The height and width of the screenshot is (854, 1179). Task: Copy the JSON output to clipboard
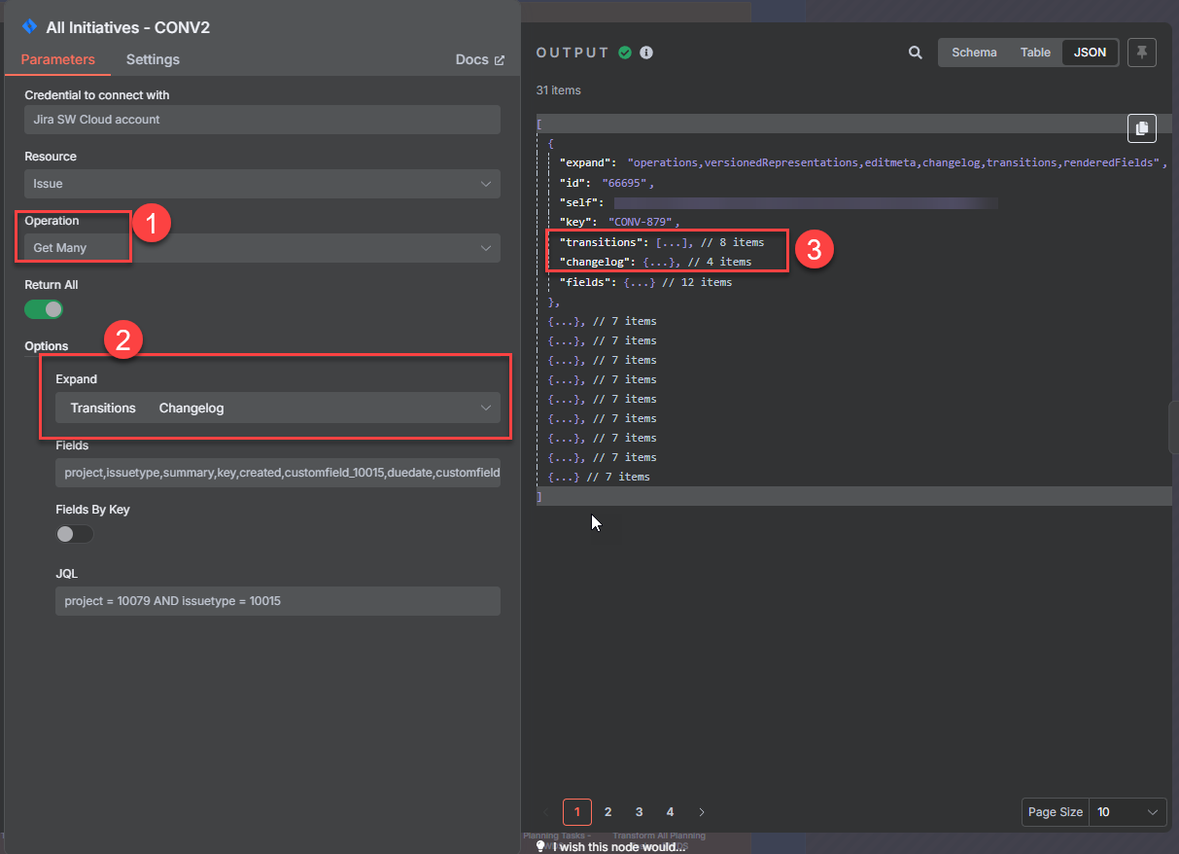click(x=1142, y=127)
